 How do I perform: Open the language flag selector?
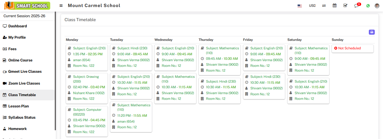[x=300, y=6]
